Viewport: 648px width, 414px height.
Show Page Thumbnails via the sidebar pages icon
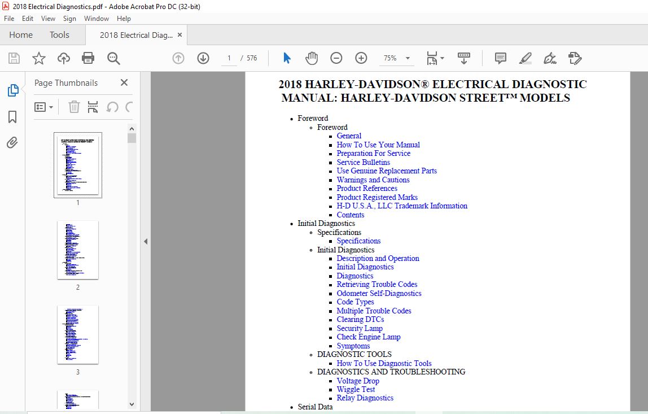point(13,90)
